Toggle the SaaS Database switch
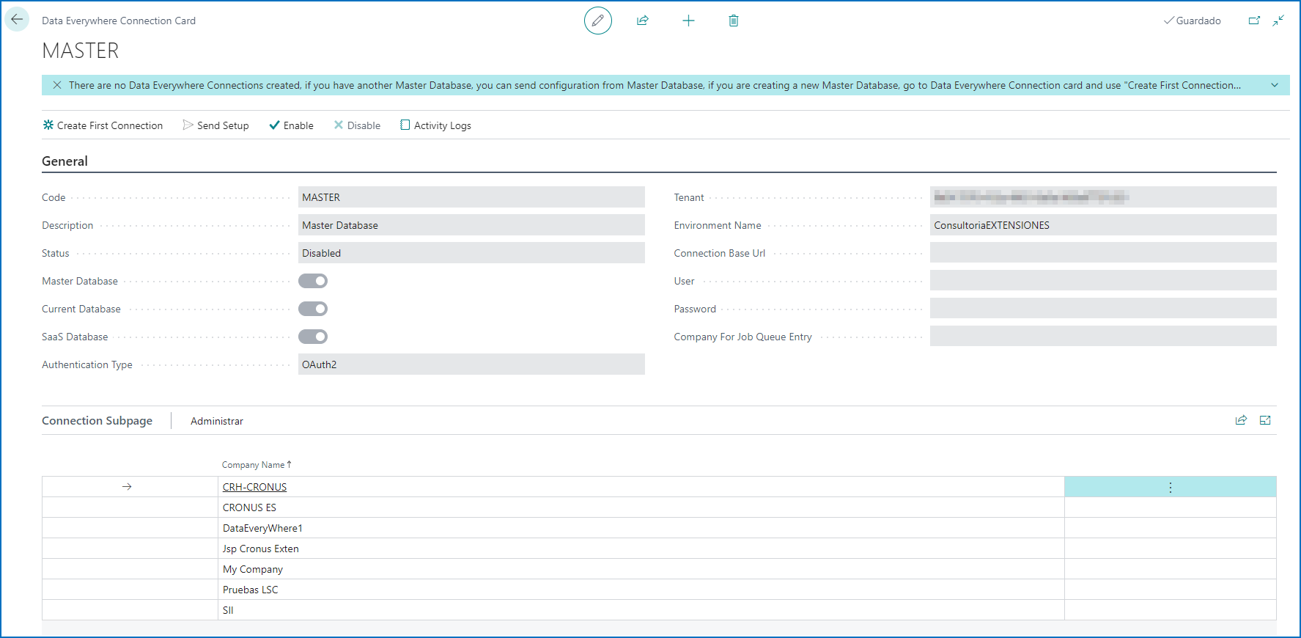The height and width of the screenshot is (638, 1301). pyautogui.click(x=313, y=337)
